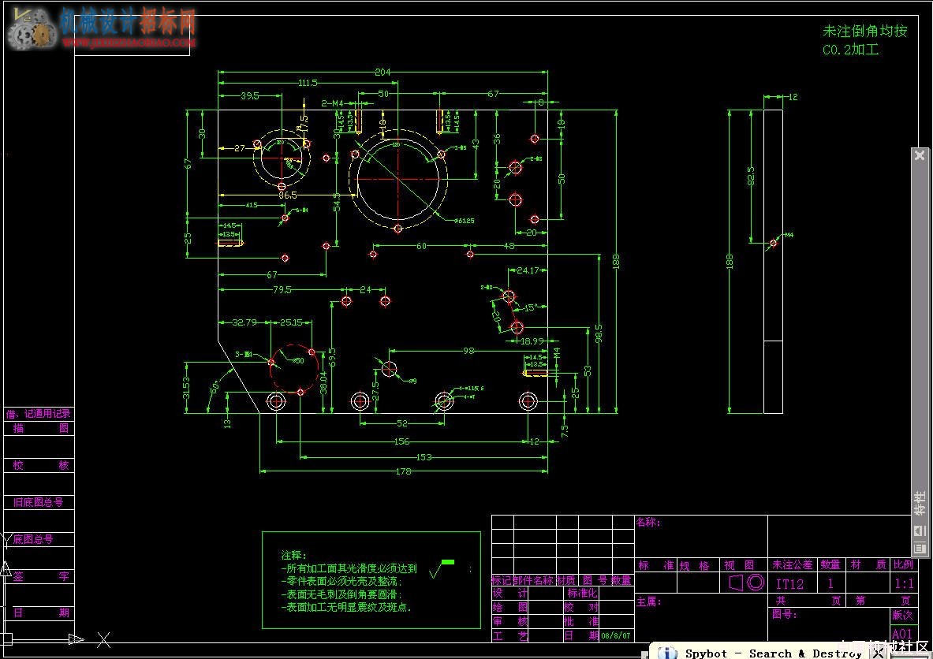Image resolution: width=933 pixels, height=659 pixels.
Task: Select the IT12 tolerance cell
Action: pos(789,584)
